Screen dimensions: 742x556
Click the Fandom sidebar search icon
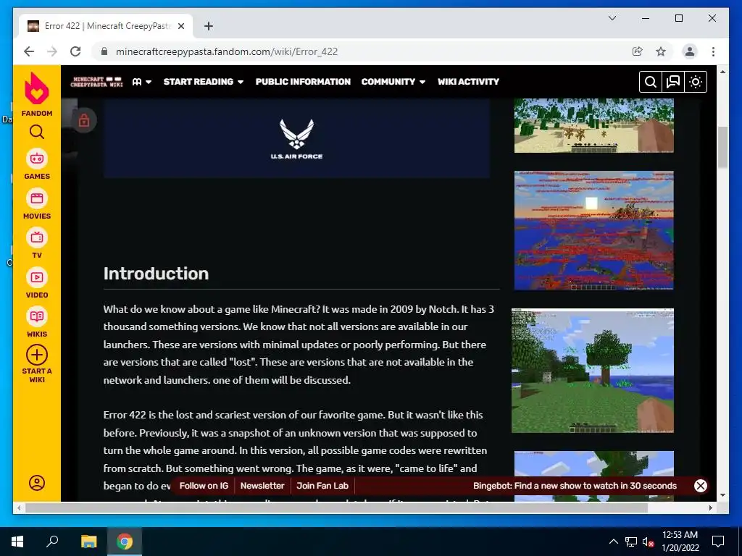pyautogui.click(x=37, y=132)
